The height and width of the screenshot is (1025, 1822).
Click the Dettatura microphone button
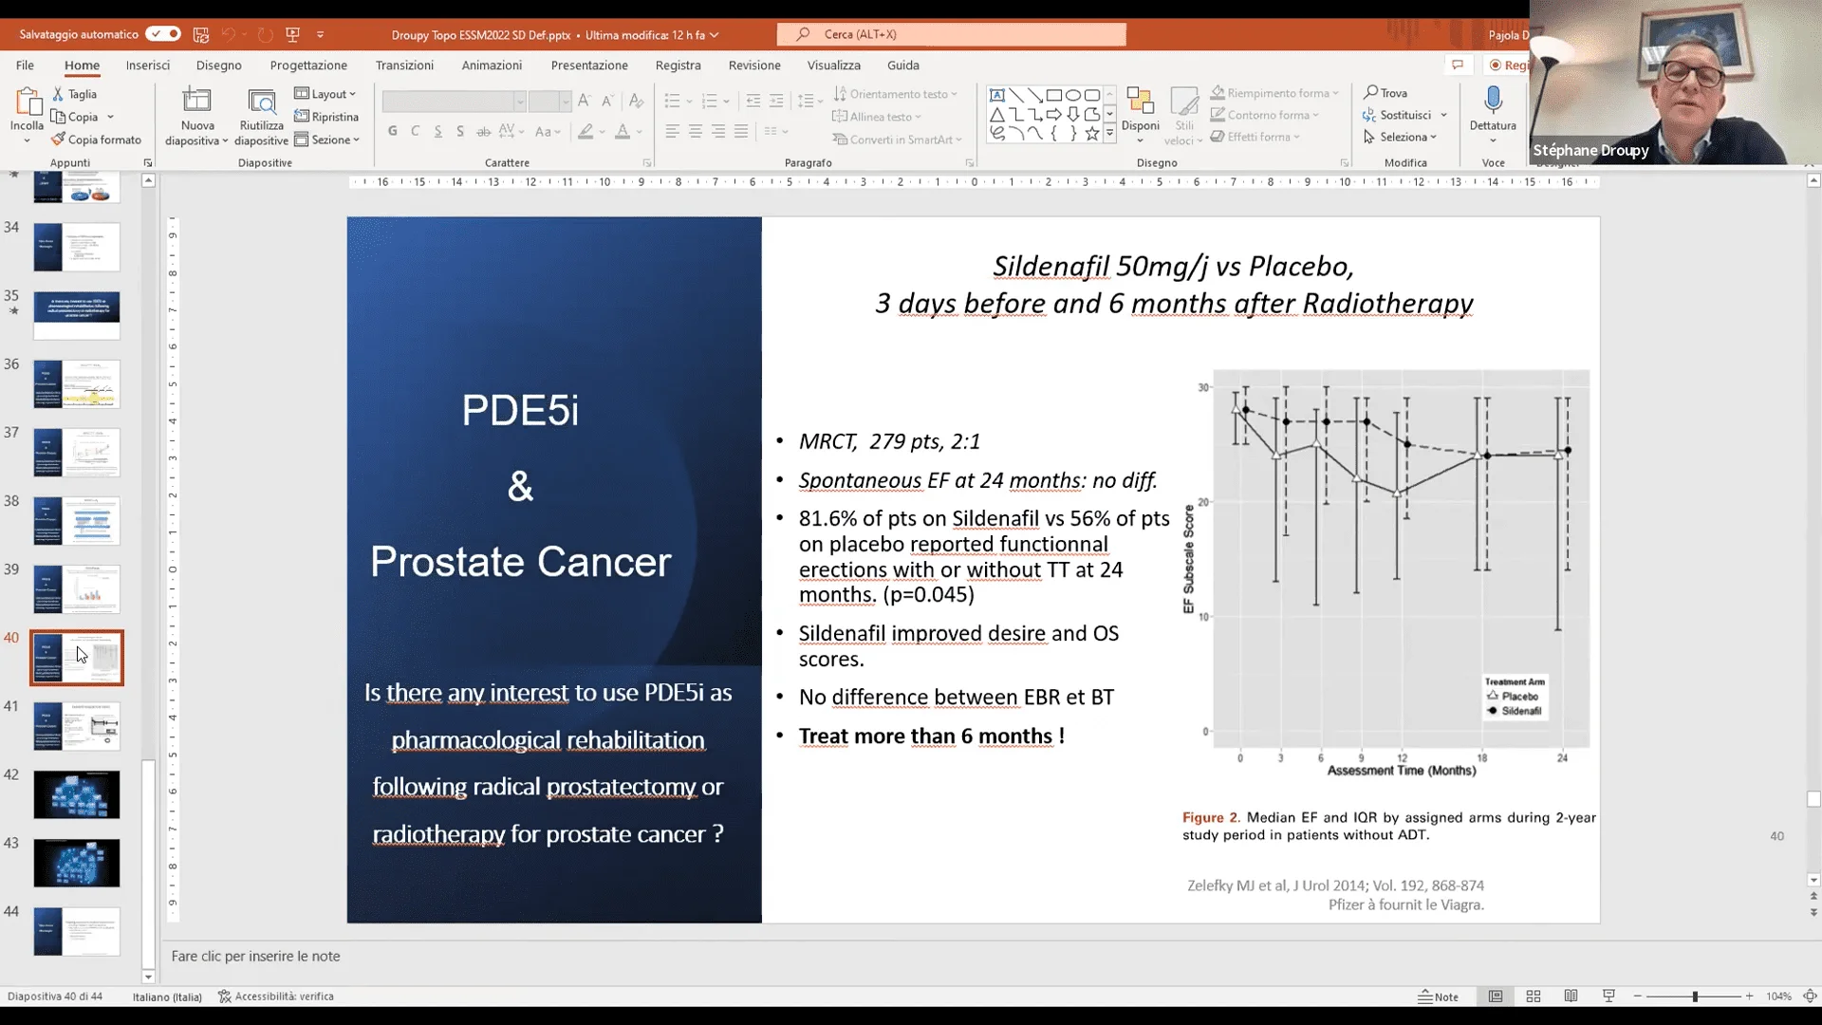[1493, 114]
